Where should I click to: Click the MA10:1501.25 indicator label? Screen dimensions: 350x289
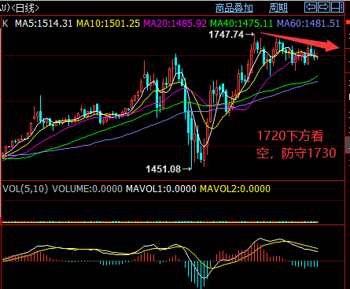[x=108, y=24]
